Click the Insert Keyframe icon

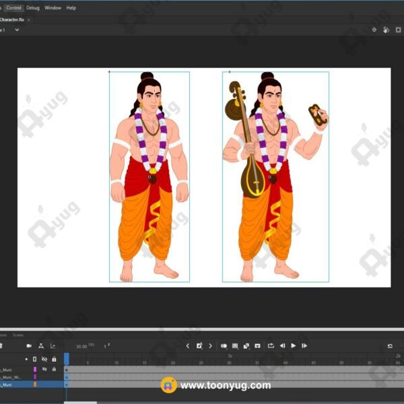coord(199,345)
